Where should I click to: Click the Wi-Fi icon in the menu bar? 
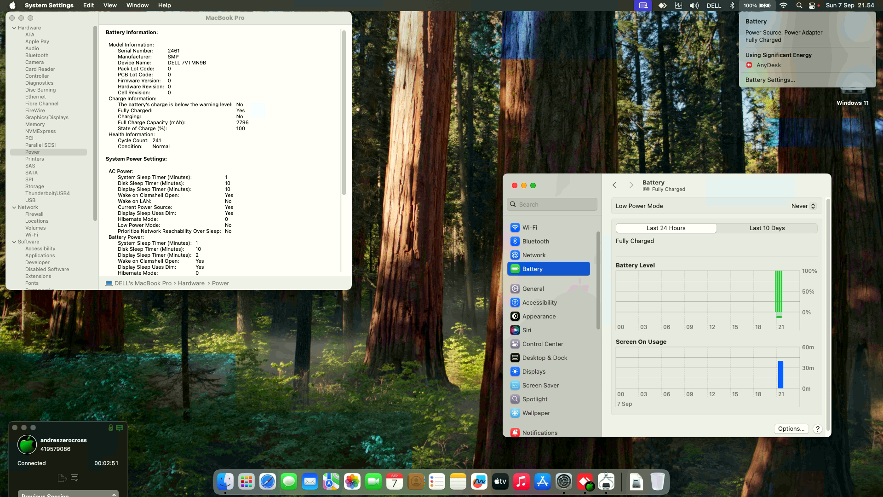click(x=783, y=6)
